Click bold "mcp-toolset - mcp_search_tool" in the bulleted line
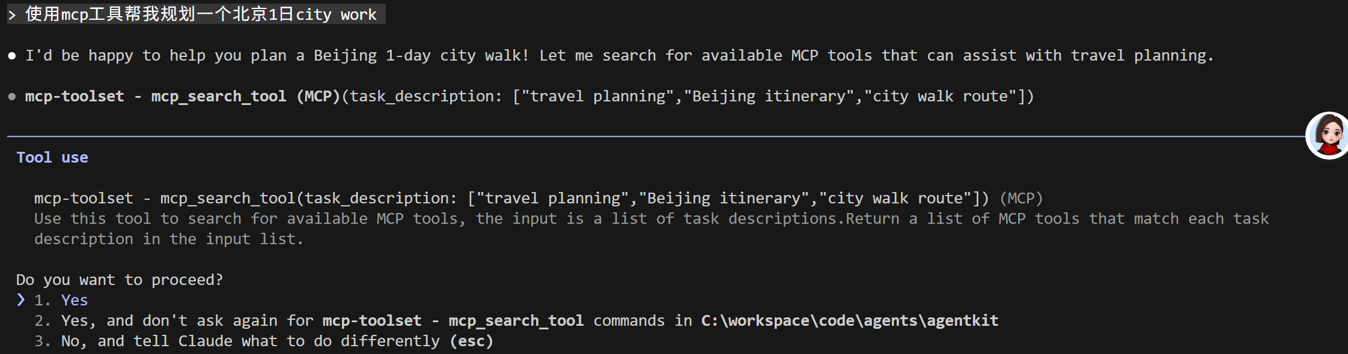The height and width of the screenshot is (354, 1348). point(155,96)
